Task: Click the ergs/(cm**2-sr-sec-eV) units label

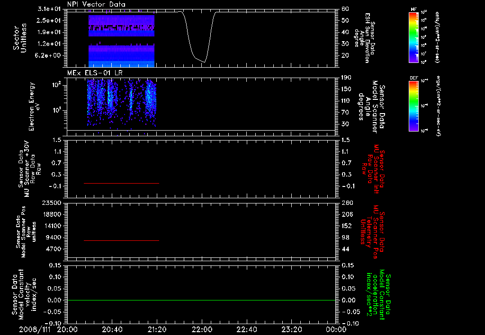Action: [x=438, y=106]
